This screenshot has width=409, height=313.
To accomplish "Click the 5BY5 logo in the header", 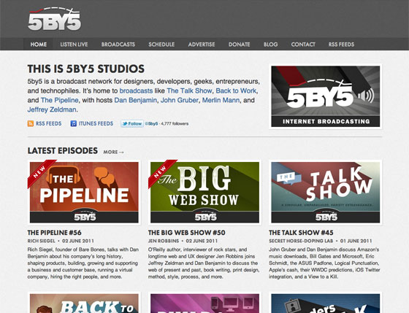I will coord(54,19).
